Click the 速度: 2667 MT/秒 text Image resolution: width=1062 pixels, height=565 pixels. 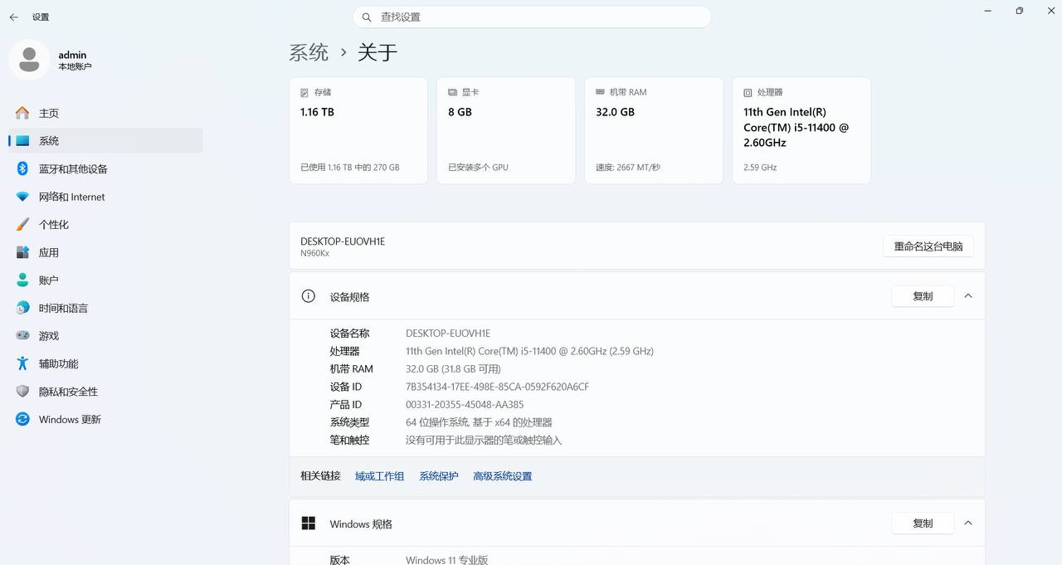(x=628, y=168)
